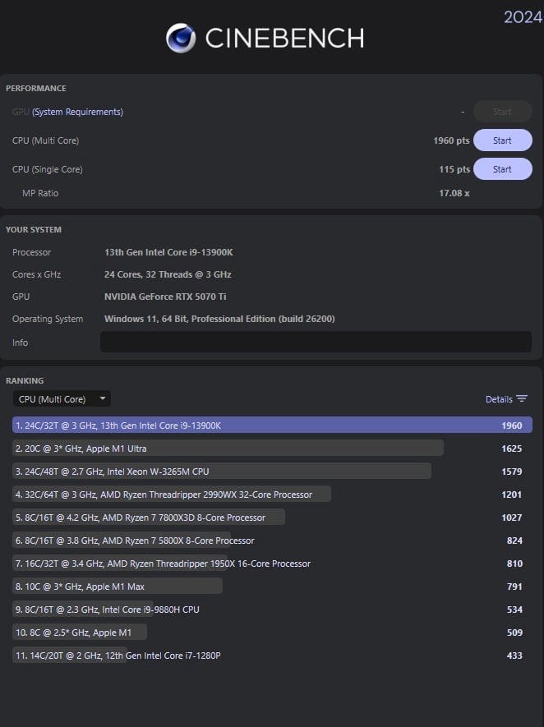Select the Ryzen 7 5800X ranking row

[136, 541]
